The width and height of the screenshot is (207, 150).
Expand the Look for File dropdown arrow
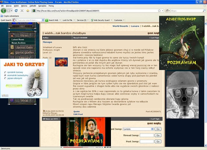74,20
